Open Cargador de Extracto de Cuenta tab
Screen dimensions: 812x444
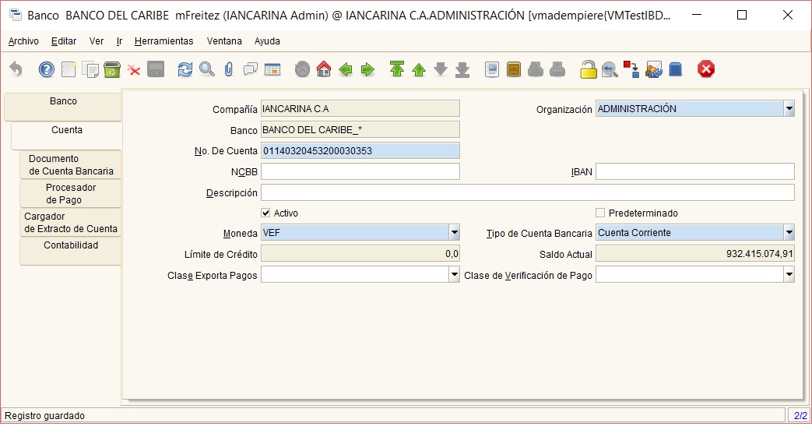[70, 222]
